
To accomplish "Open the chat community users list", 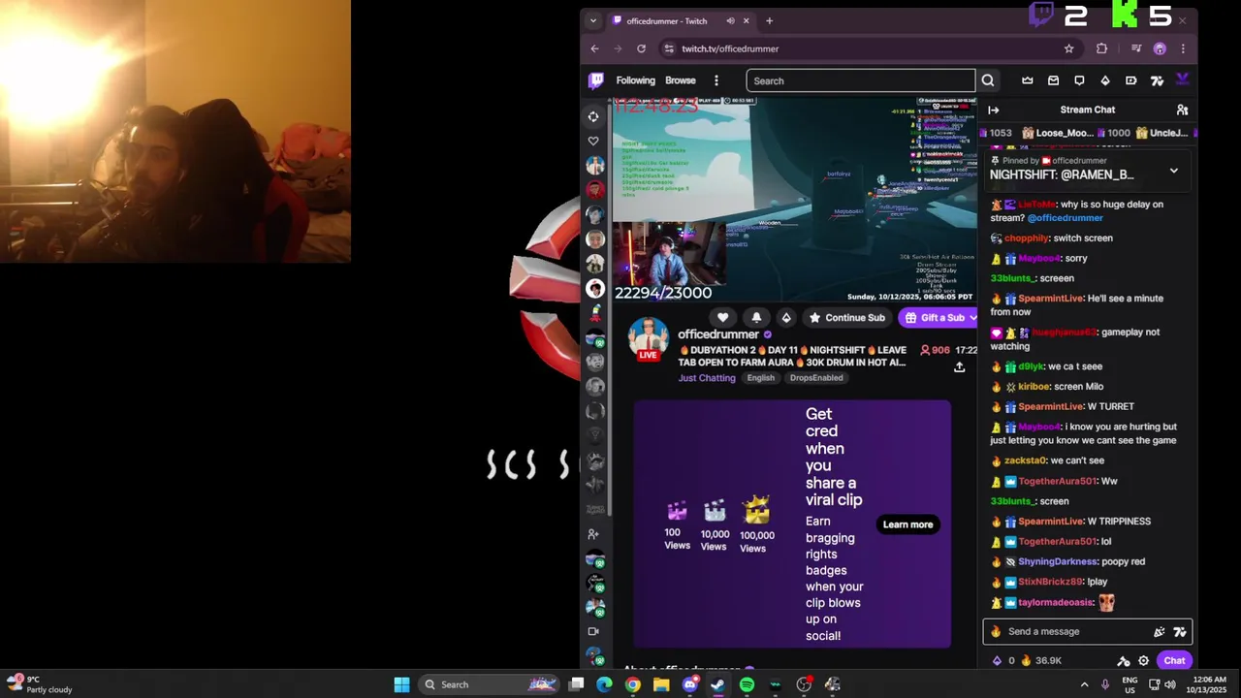I will coord(1182,110).
